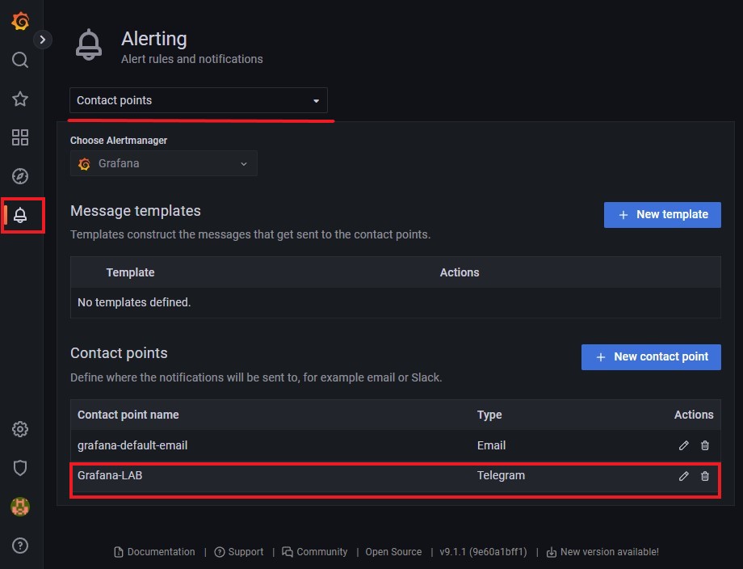Expand the sidebar with the arrow toggle

(x=43, y=40)
